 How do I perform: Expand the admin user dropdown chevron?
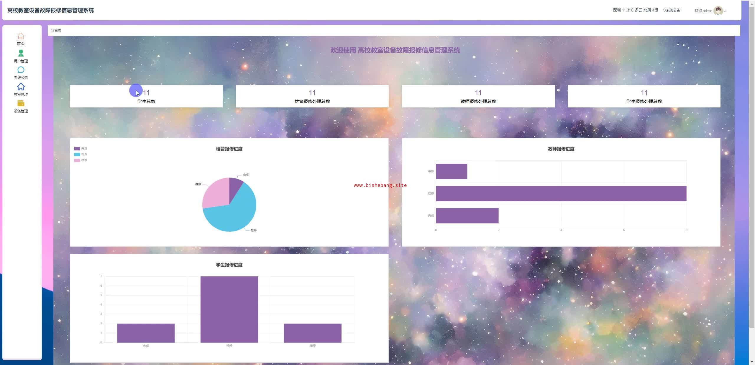[x=725, y=11]
